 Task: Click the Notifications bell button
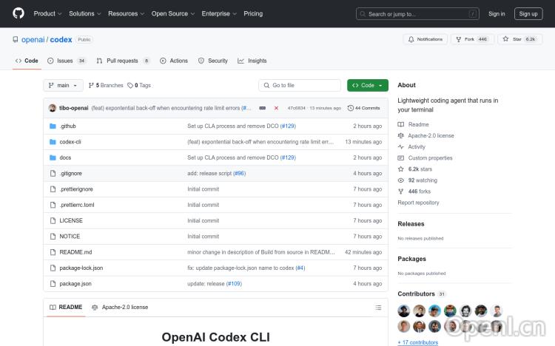[425, 39]
